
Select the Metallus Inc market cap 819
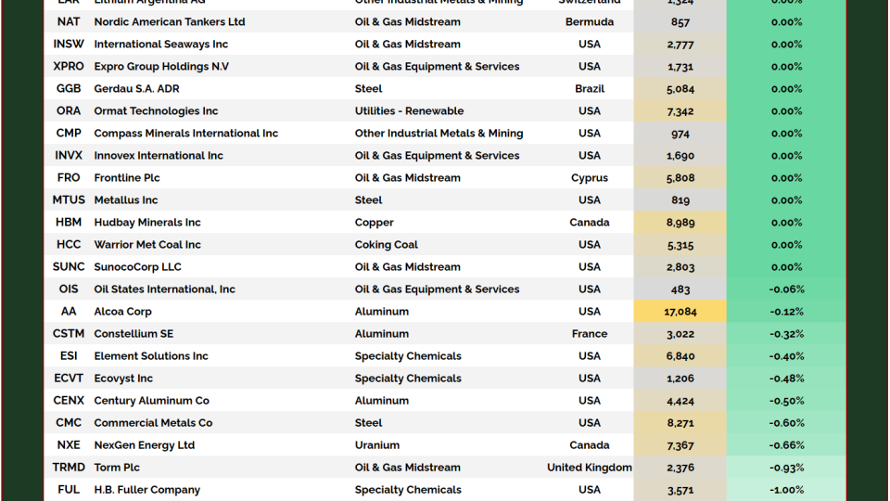680,200
